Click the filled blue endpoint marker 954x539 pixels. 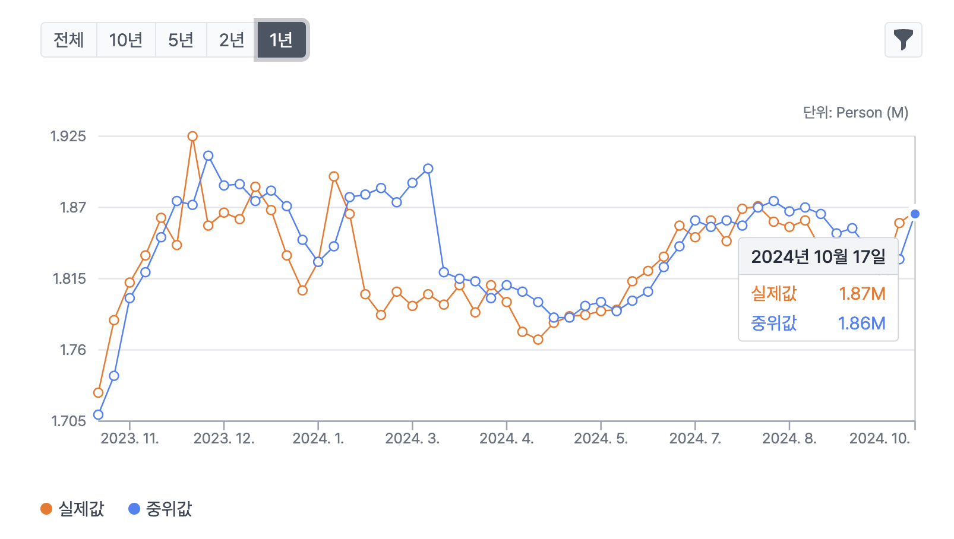pos(915,214)
